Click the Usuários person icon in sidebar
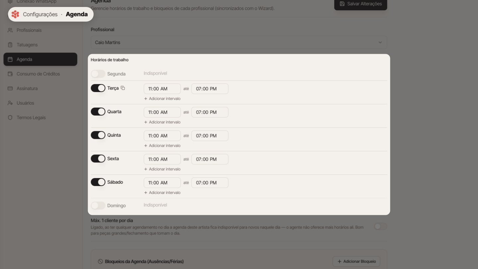 point(10,103)
